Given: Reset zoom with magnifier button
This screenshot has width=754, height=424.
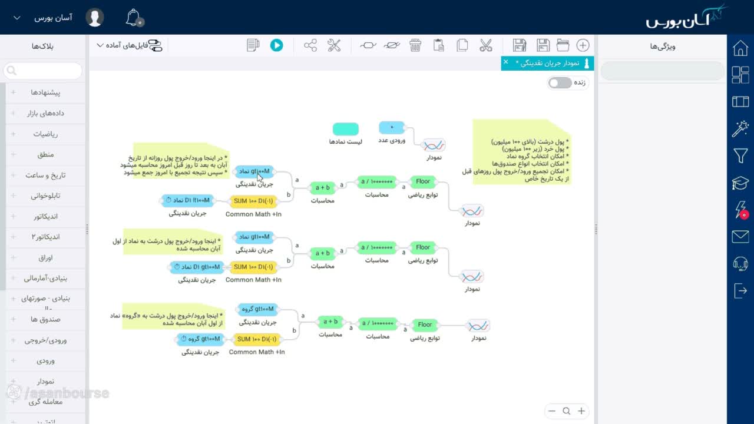Looking at the screenshot, I should pyautogui.click(x=567, y=411).
